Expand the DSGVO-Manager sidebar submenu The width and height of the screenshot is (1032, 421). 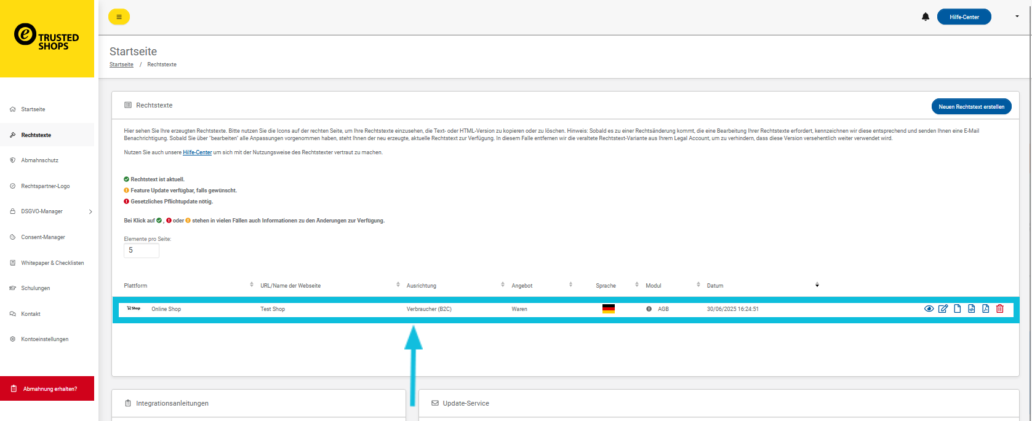point(90,211)
